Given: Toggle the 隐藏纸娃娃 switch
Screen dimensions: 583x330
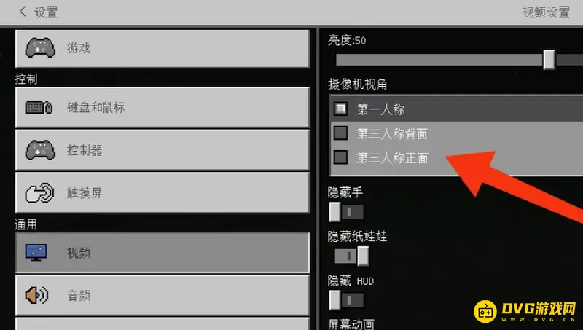Looking at the screenshot, I should point(352,256).
